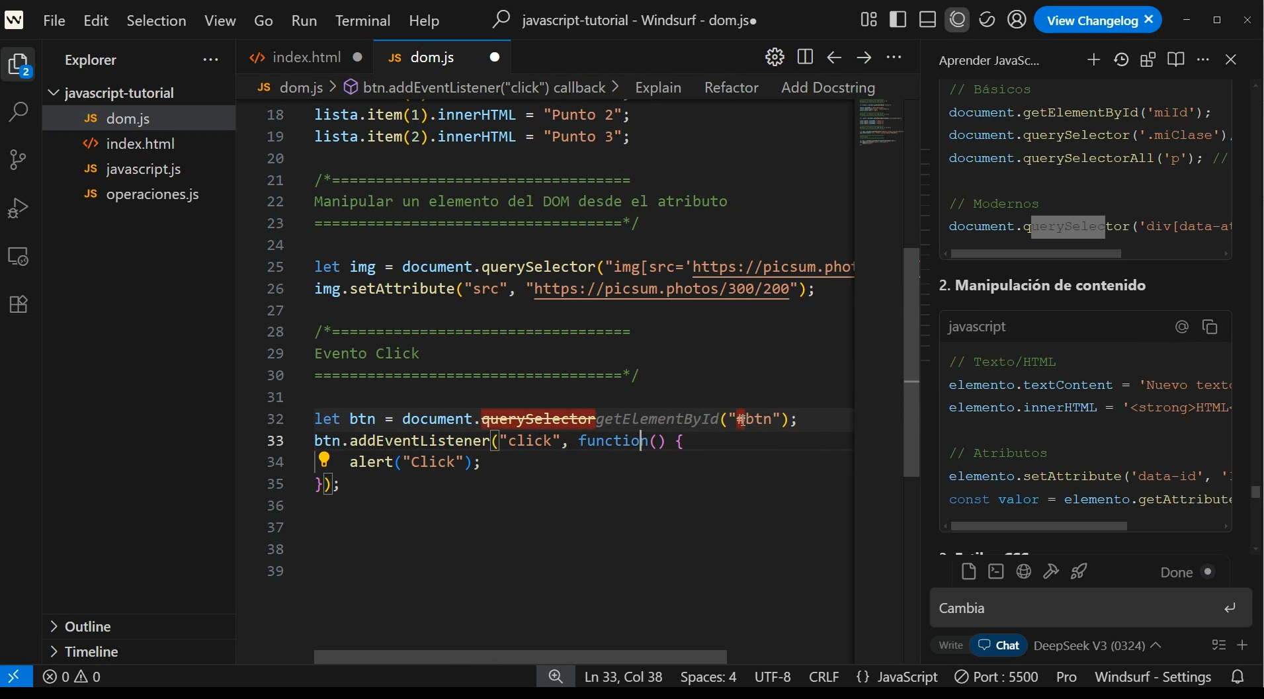This screenshot has height=699, width=1264.
Task: Switch to the index.html tab
Action: point(306,58)
